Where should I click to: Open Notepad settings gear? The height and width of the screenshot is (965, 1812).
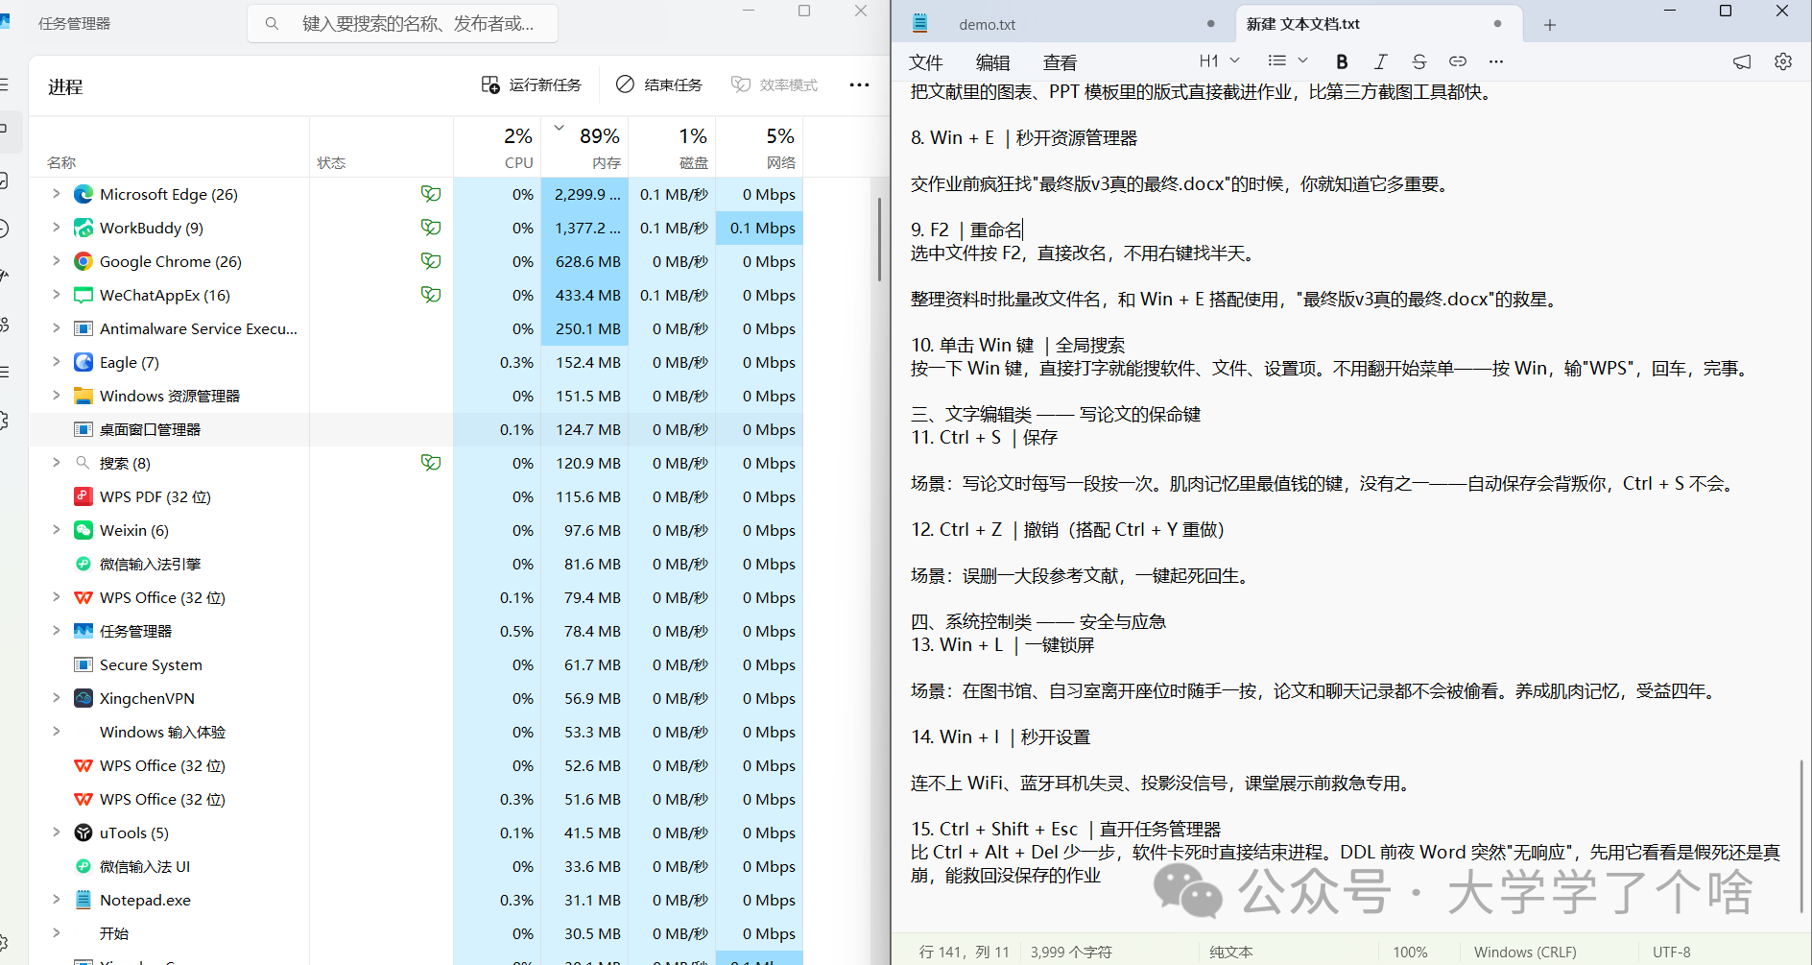(1783, 61)
